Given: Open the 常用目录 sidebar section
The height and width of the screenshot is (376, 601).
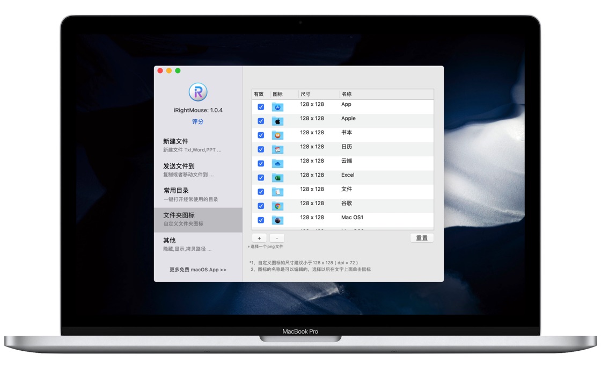Looking at the screenshot, I should click(x=198, y=194).
